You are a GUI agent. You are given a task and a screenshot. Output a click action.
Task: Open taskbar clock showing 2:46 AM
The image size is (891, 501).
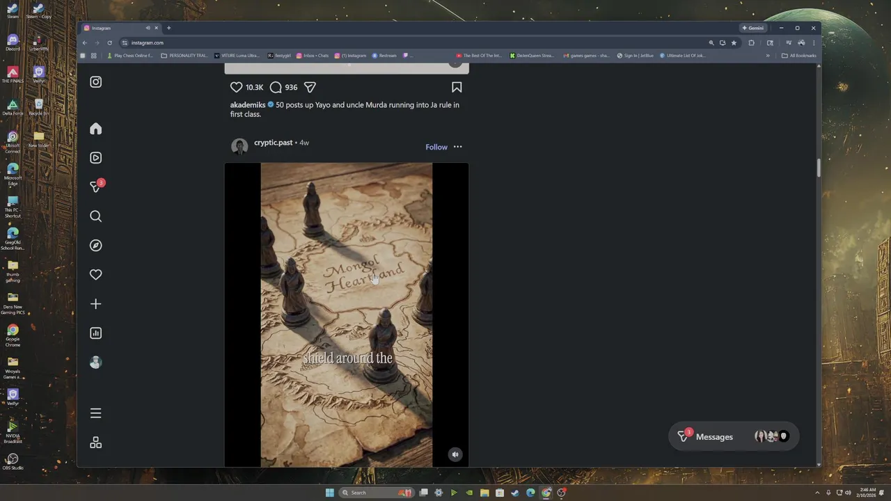867,493
